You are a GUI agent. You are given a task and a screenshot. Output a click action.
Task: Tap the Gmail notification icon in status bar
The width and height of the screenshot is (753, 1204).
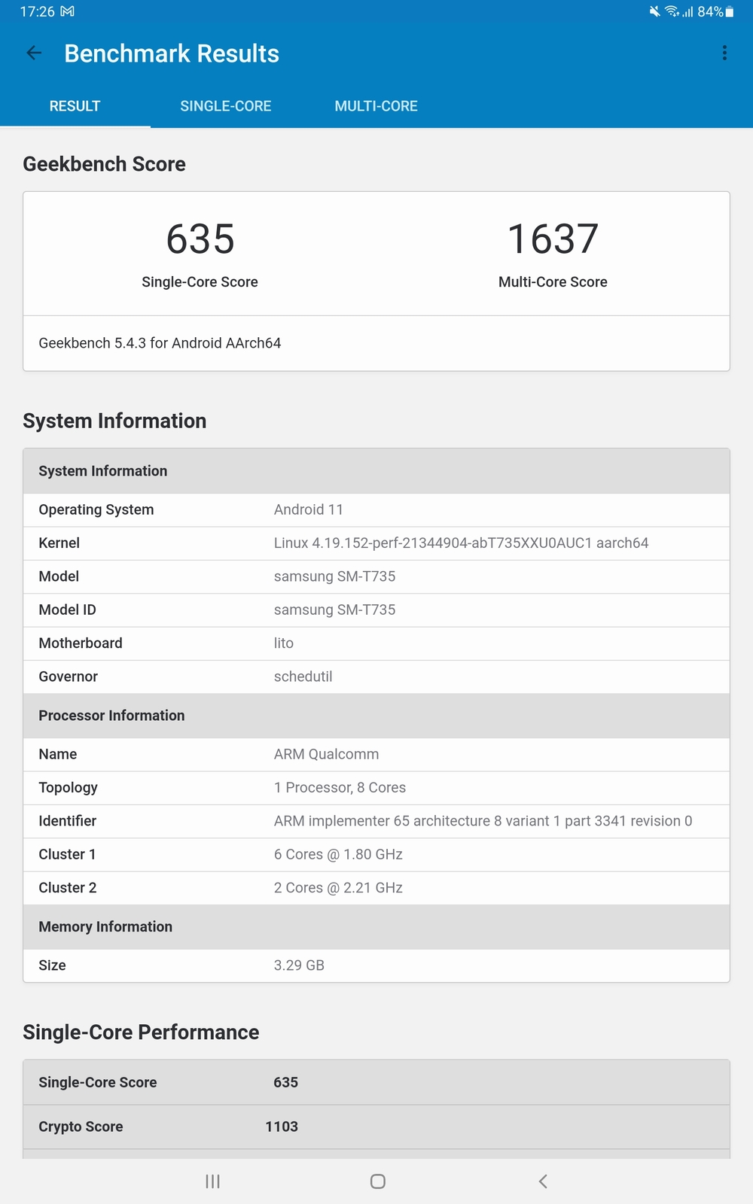(x=67, y=12)
